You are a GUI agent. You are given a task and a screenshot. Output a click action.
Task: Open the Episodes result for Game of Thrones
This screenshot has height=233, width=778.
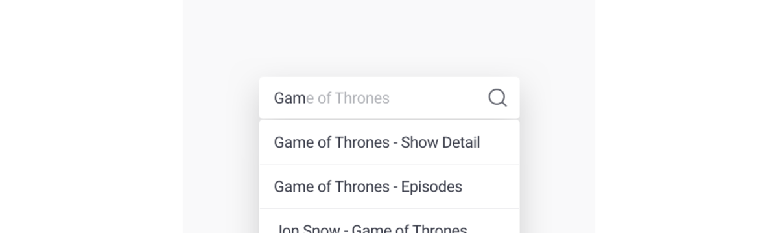[x=389, y=186]
